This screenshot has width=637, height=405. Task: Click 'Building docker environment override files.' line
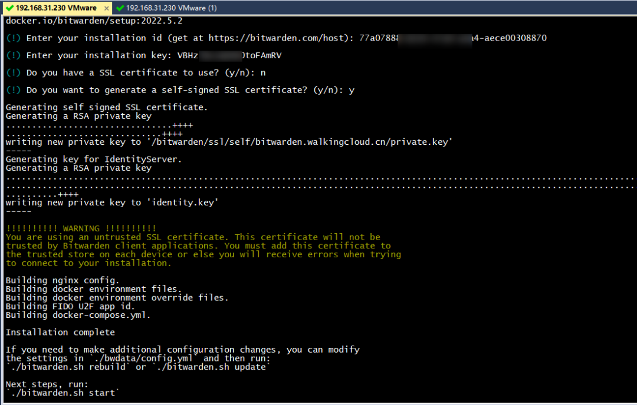(117, 297)
